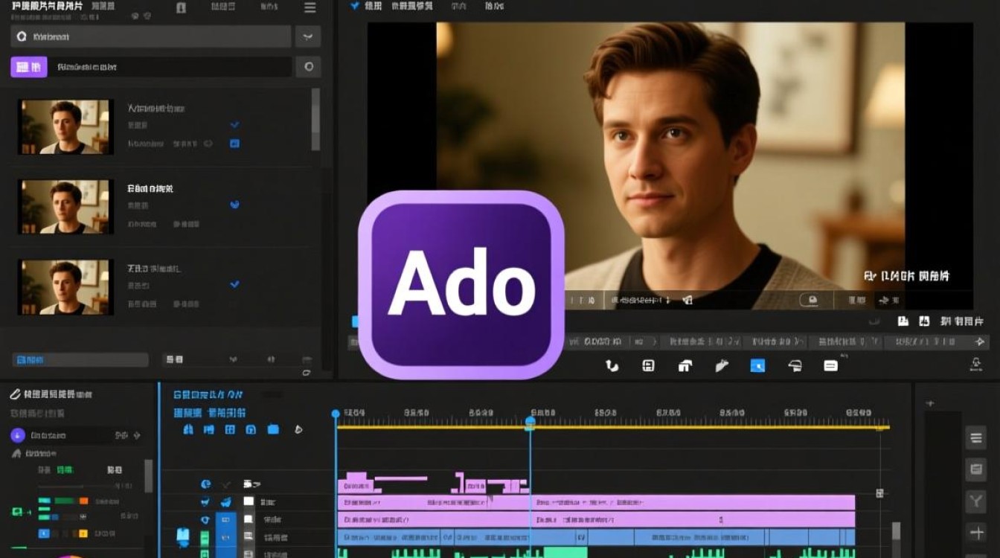The height and width of the screenshot is (558, 1000).
Task: Click the curved-arrow icon in the preview toolbar
Action: coord(612,365)
